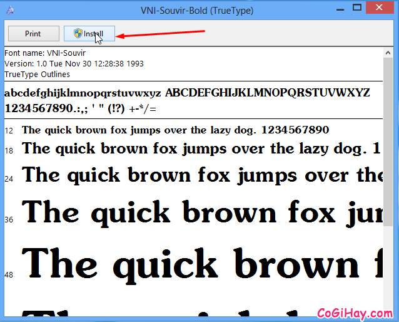Click the Print button

point(34,33)
